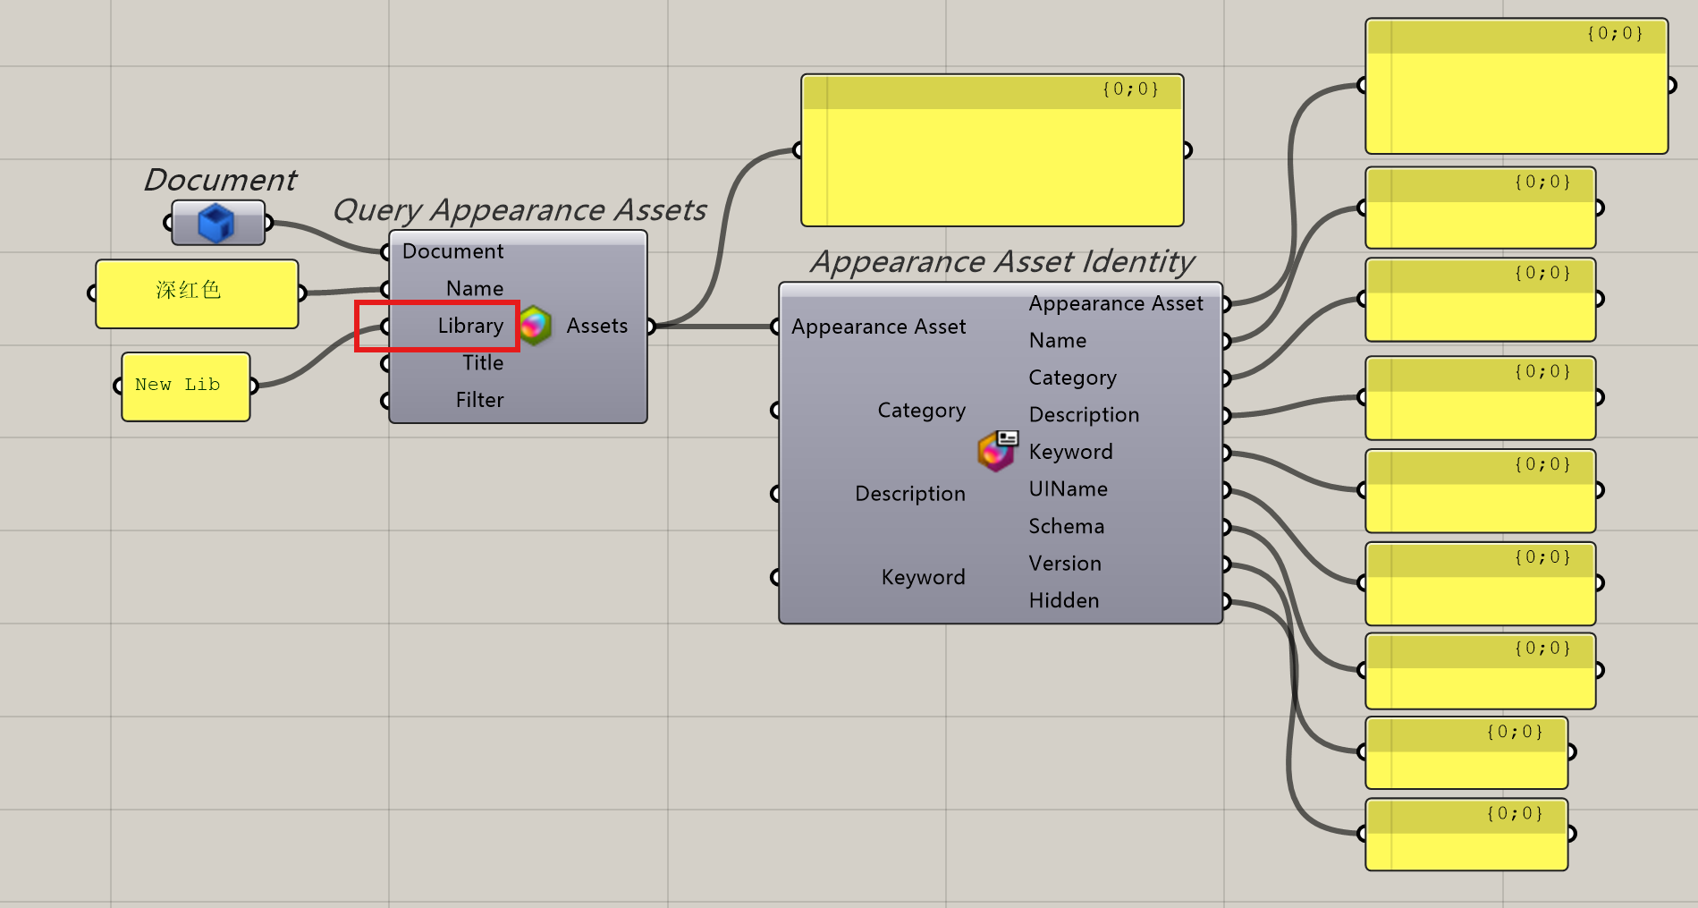Select the New Lib text panel
Image resolution: width=1698 pixels, height=908 pixels.
click(185, 386)
